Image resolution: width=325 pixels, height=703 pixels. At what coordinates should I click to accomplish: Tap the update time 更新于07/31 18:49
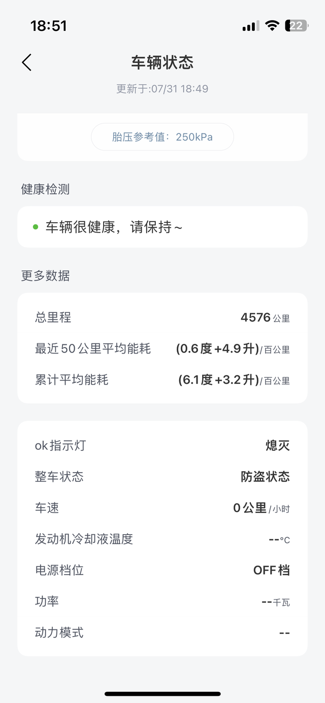coord(162,88)
